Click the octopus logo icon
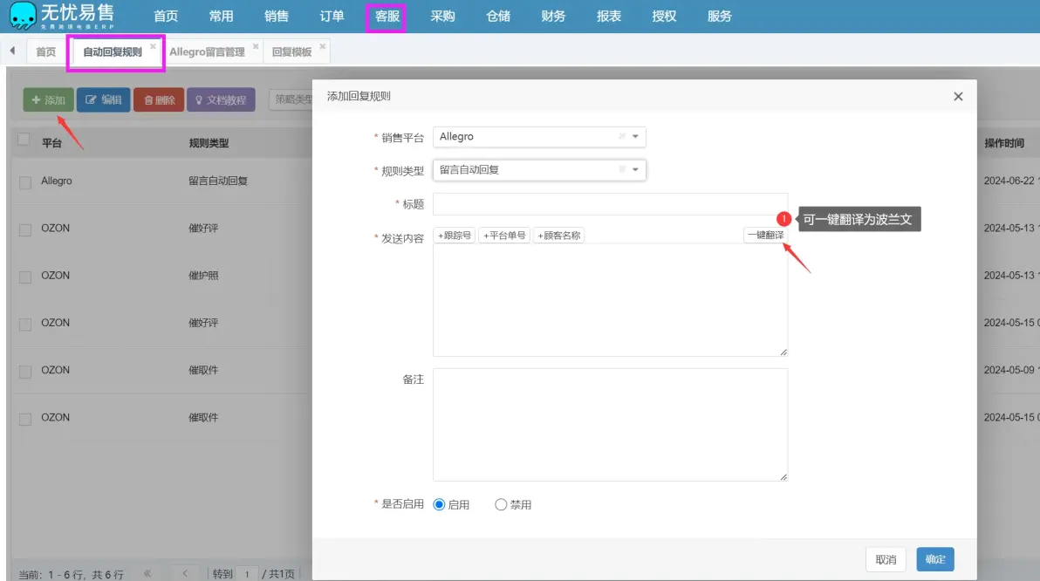 pyautogui.click(x=23, y=16)
